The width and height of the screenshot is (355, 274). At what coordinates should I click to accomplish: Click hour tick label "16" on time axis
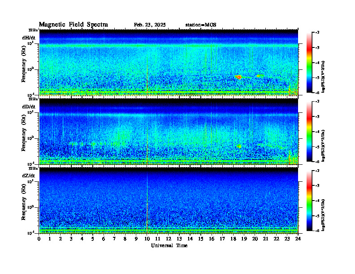[x=212, y=239]
